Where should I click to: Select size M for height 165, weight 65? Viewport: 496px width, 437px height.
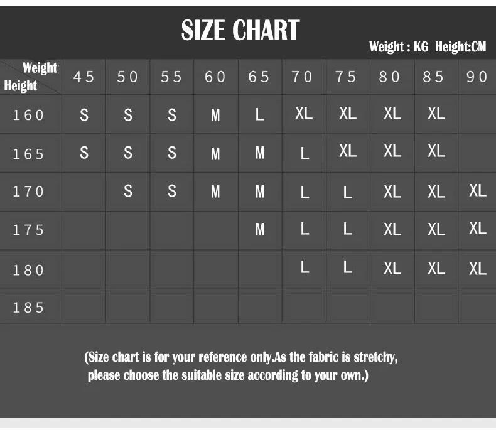point(259,153)
